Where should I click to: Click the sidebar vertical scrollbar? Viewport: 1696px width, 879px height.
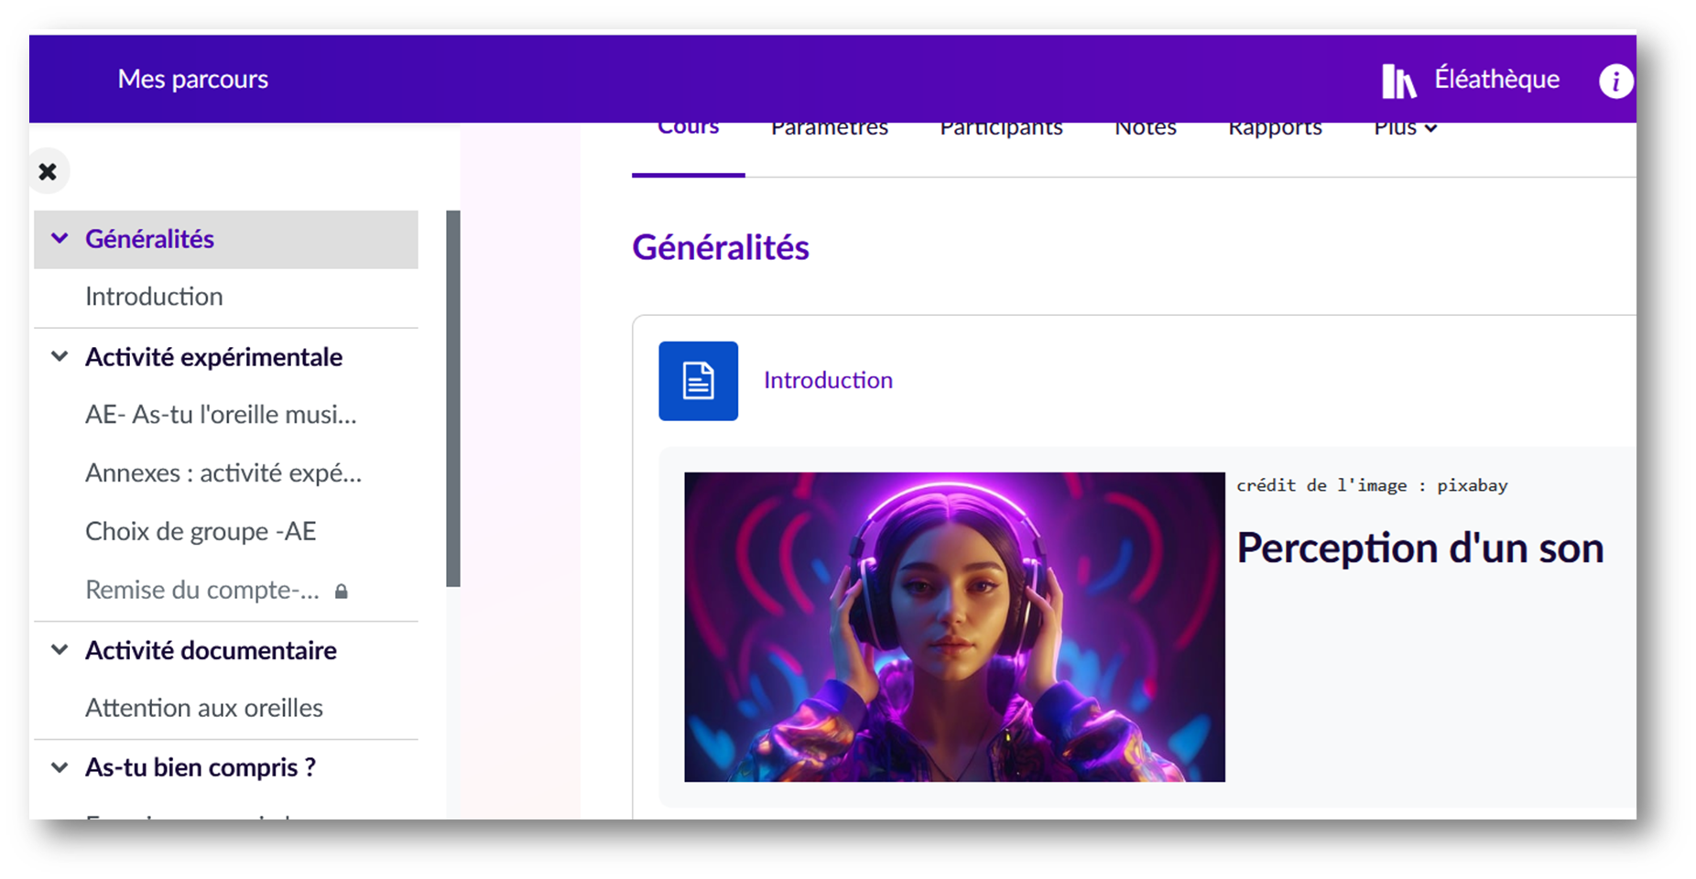coord(452,398)
